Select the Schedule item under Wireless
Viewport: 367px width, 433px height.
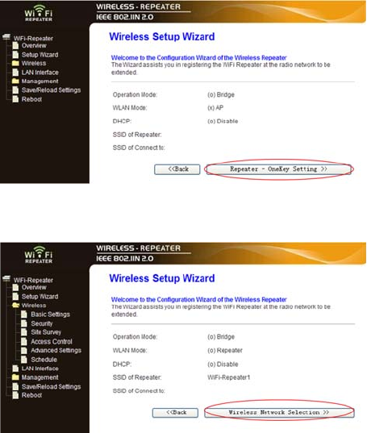[44, 360]
